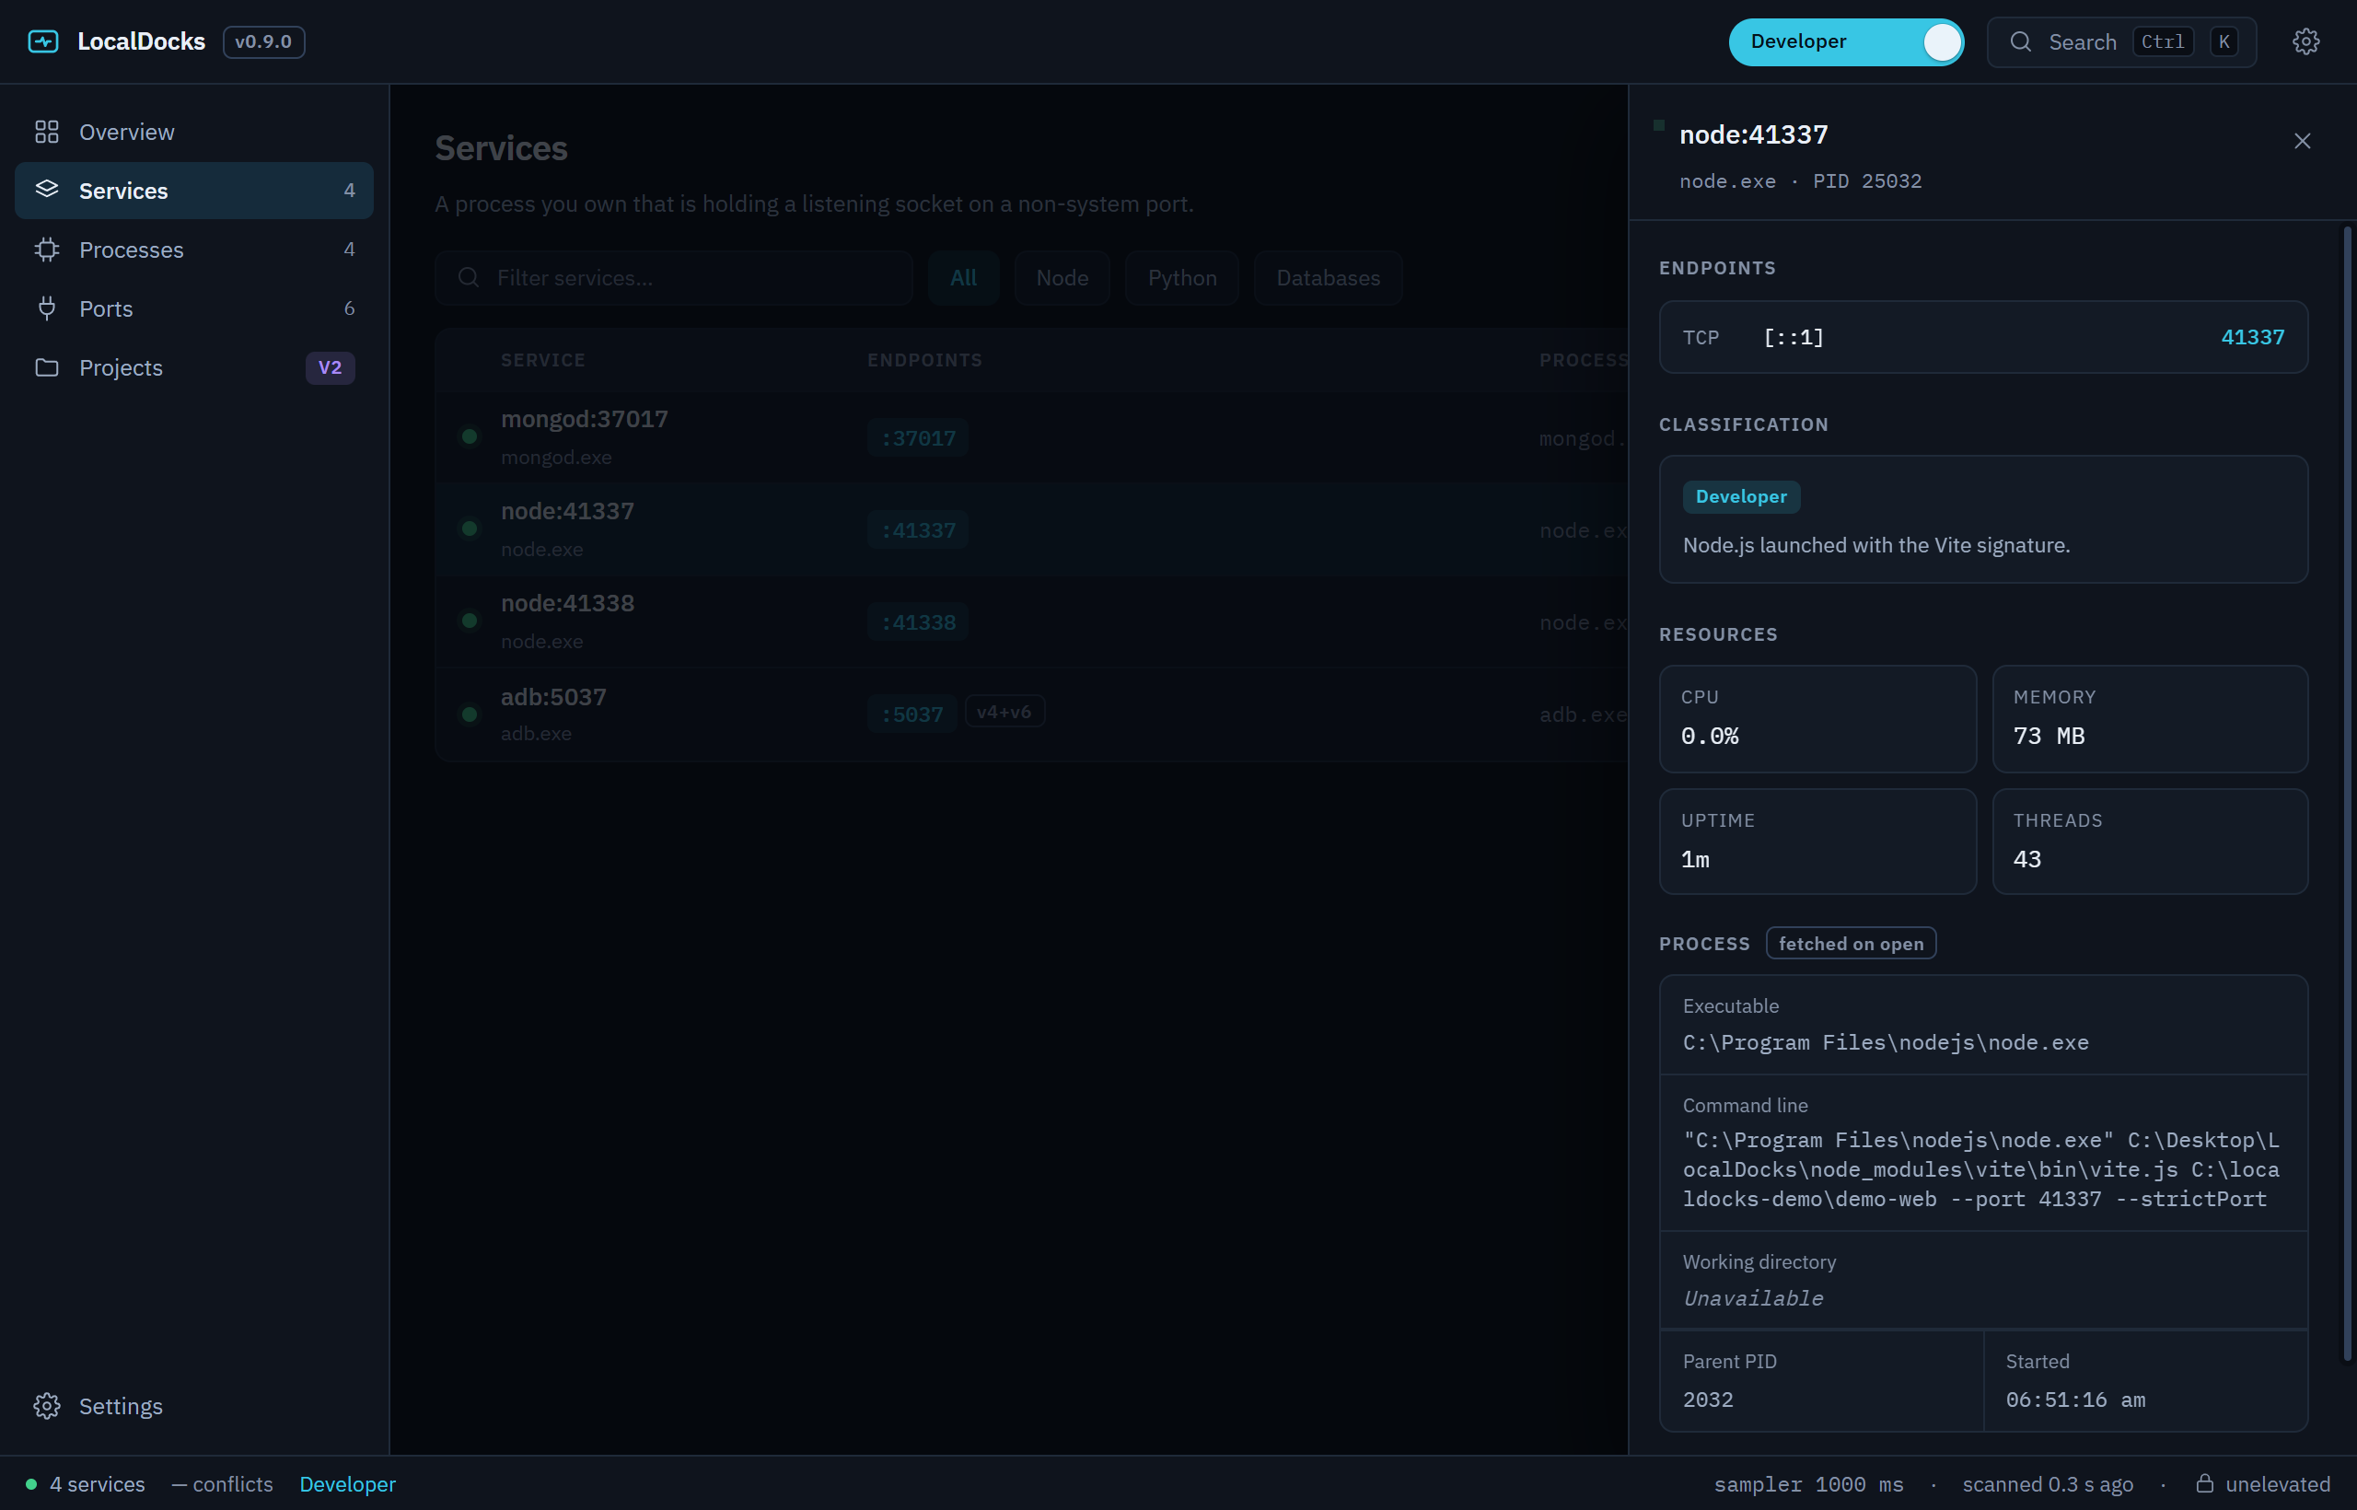This screenshot has height=1510, width=2357.
Task: Click the detail panel scrollbar
Action: (2347, 795)
